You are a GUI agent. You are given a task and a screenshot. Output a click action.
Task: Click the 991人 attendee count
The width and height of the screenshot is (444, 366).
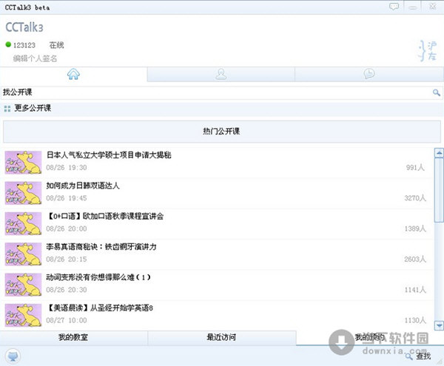(415, 167)
